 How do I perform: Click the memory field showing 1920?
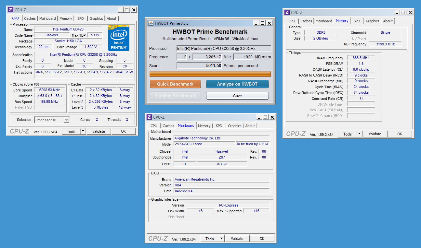click(243, 57)
